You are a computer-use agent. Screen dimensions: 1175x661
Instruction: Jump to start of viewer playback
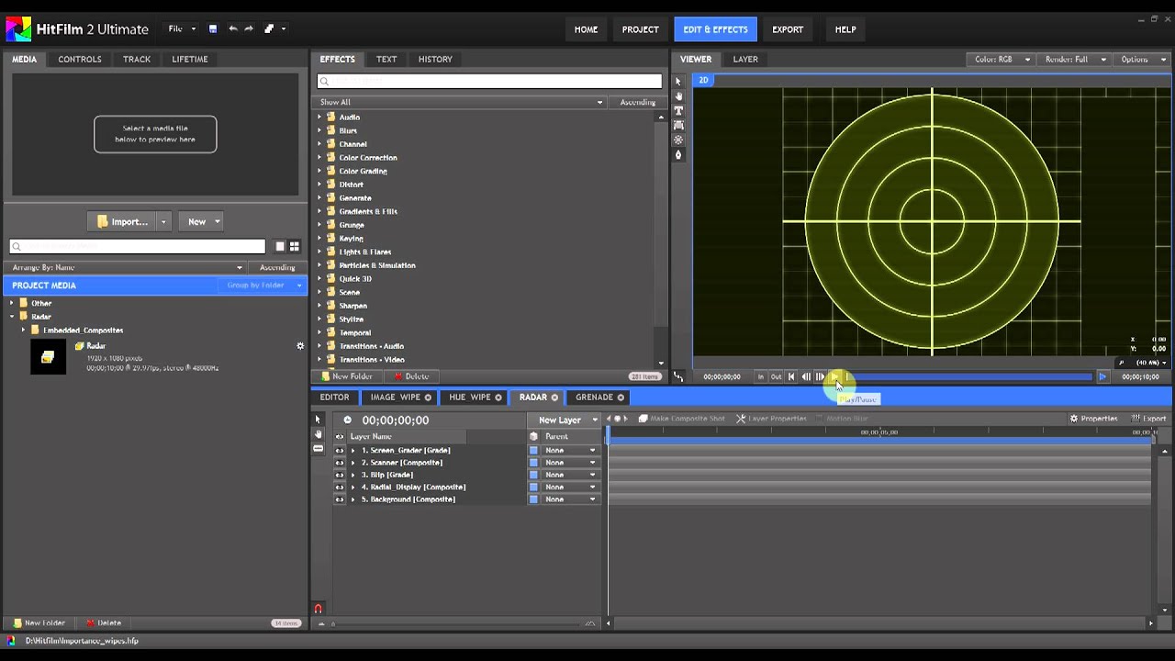coord(791,376)
